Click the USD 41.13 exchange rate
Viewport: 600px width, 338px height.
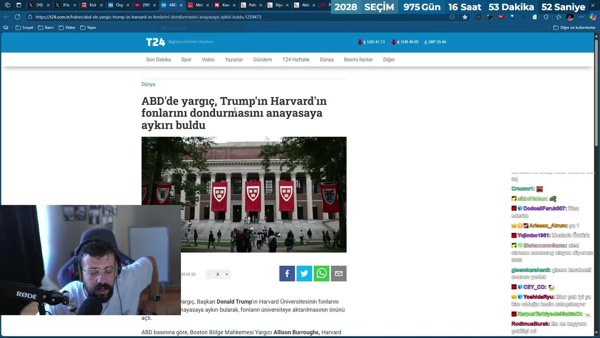pyautogui.click(x=371, y=42)
